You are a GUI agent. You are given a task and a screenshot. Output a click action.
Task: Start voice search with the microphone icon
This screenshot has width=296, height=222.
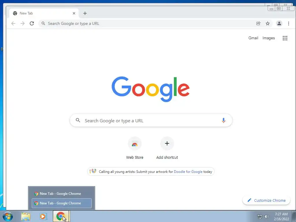[223, 120]
